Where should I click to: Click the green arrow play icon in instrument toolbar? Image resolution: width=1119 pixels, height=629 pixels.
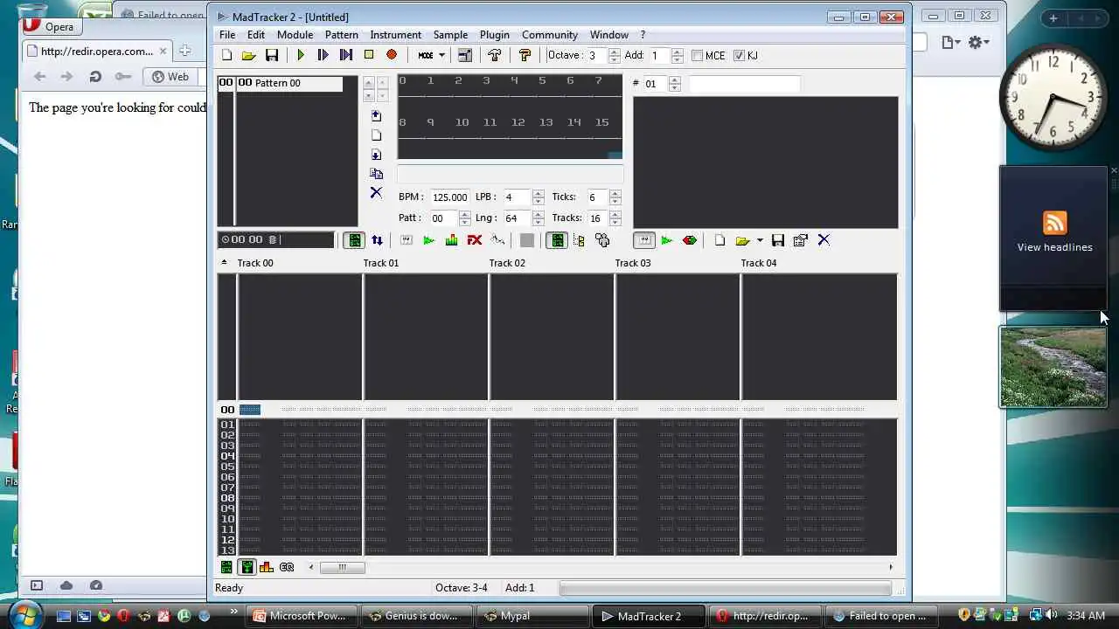(x=666, y=240)
